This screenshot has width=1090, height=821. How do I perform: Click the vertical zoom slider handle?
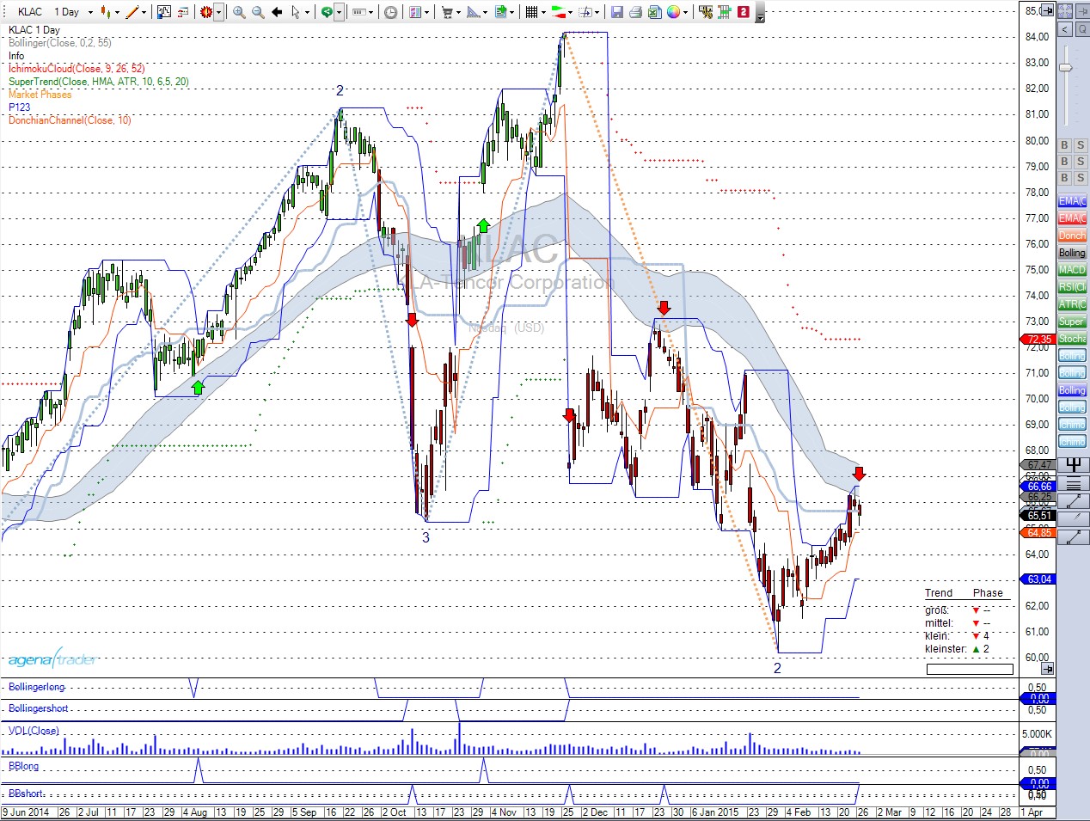1066,68
